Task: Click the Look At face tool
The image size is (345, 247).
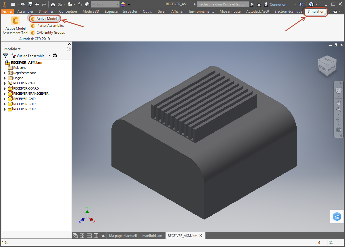Action: tap(339, 130)
